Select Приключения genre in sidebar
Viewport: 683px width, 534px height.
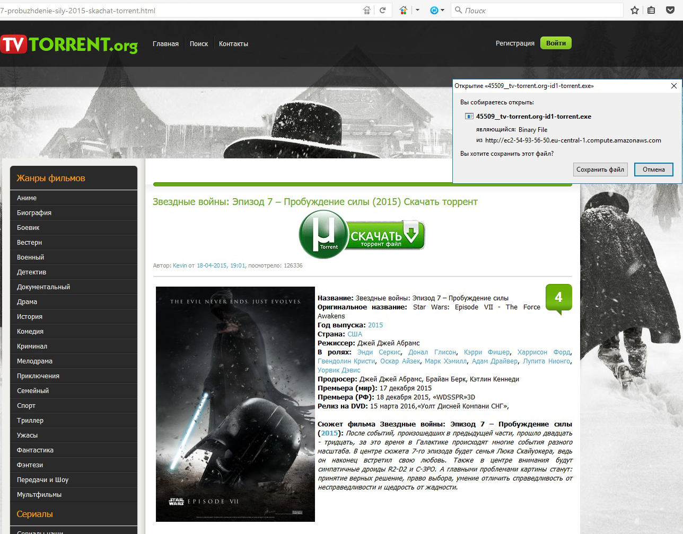[x=74, y=376]
